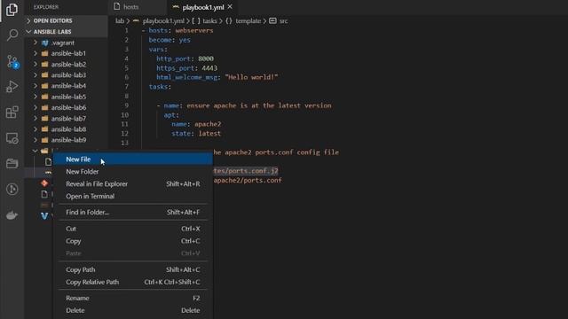Open the Search view icon
Screen dimensions: 568x319
click(x=12, y=35)
